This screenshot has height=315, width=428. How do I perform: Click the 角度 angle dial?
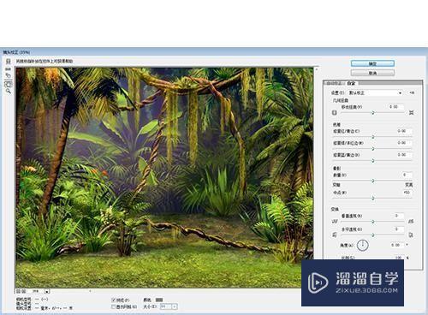(x=362, y=245)
